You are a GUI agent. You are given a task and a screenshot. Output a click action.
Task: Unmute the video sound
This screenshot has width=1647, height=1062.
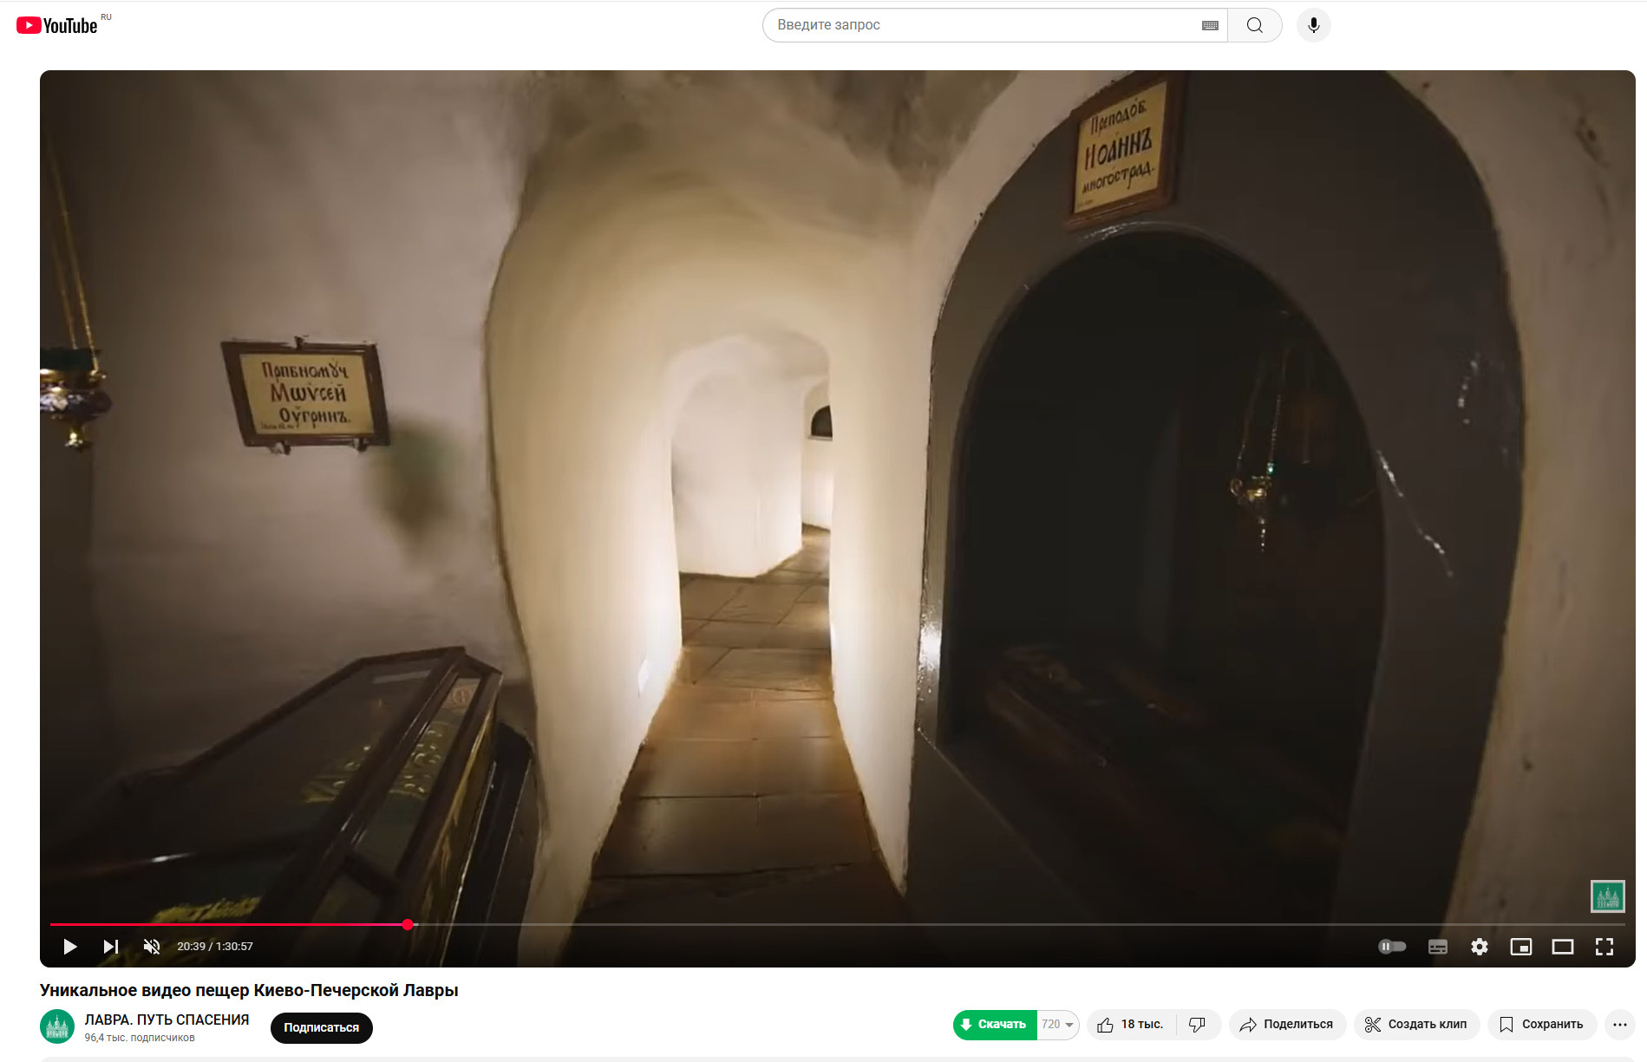[152, 947]
